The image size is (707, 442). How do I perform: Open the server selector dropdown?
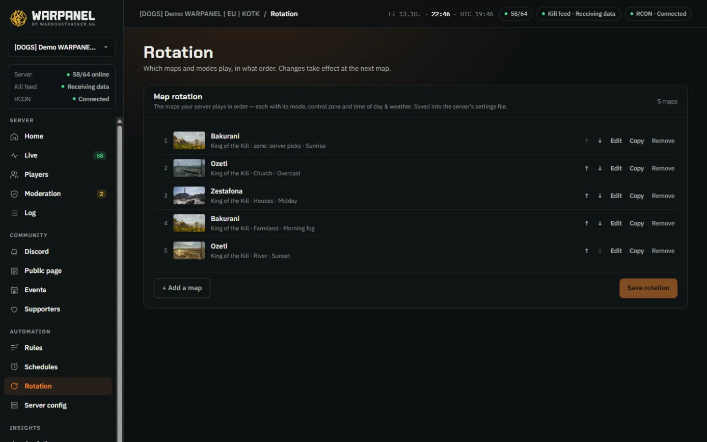coord(62,47)
